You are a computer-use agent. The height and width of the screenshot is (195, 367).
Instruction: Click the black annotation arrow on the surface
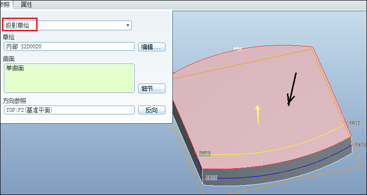(x=292, y=89)
